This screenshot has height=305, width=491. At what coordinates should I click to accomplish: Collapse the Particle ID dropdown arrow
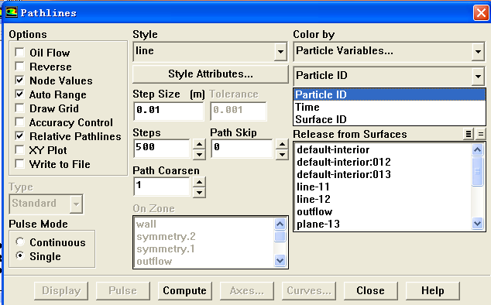pyautogui.click(x=478, y=76)
